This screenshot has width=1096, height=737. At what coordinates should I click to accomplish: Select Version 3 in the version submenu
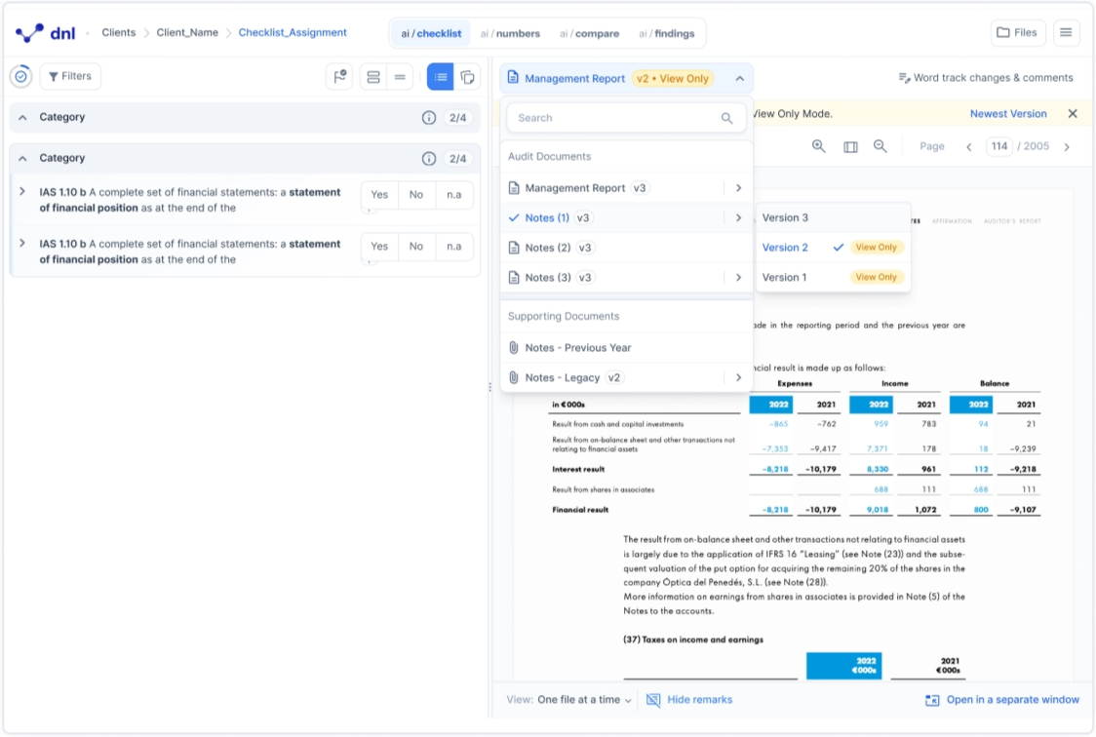pos(833,218)
